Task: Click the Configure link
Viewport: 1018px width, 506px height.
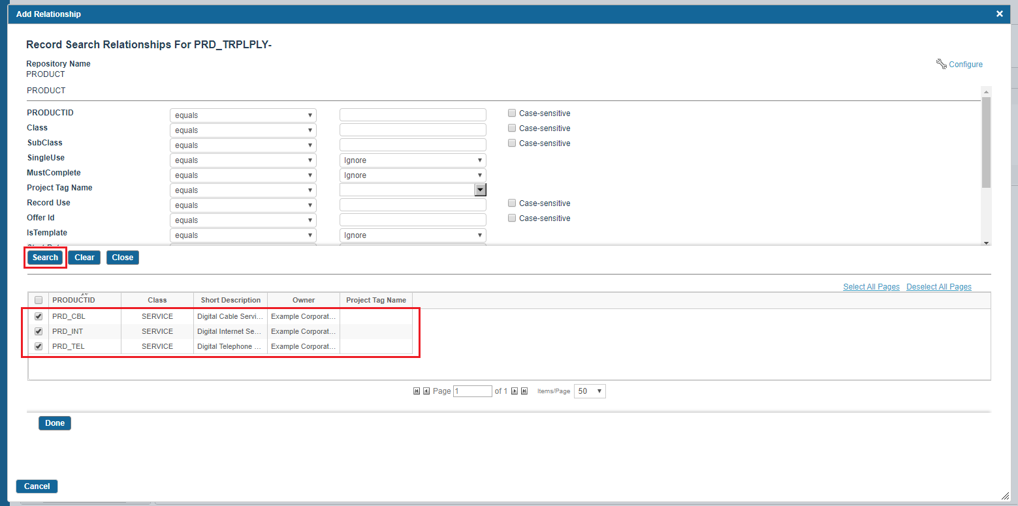Action: click(x=966, y=65)
